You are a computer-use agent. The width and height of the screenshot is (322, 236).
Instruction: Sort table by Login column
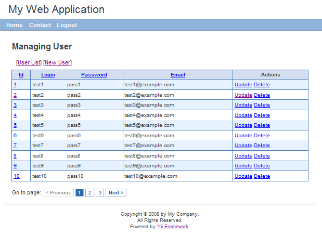(x=48, y=75)
